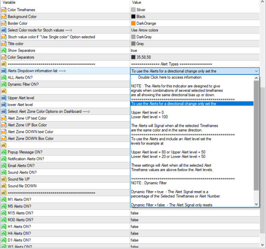Click the DarkGray stoch value swatch
This screenshot has width=266, height=249.
(x=133, y=37)
